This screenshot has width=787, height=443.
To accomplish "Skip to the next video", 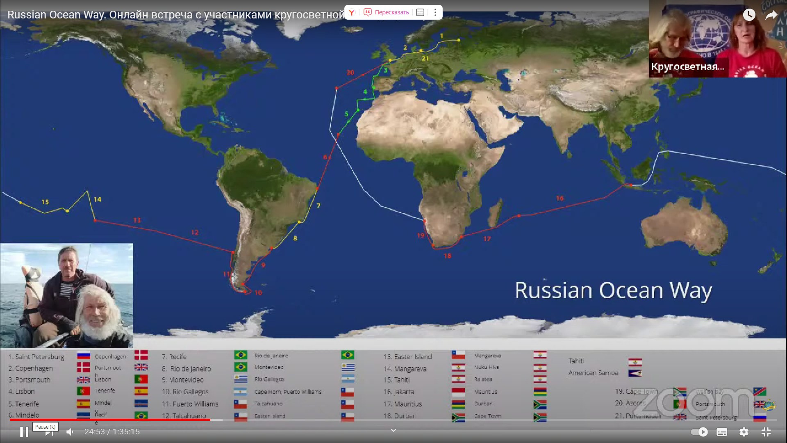I will pyautogui.click(x=50, y=433).
